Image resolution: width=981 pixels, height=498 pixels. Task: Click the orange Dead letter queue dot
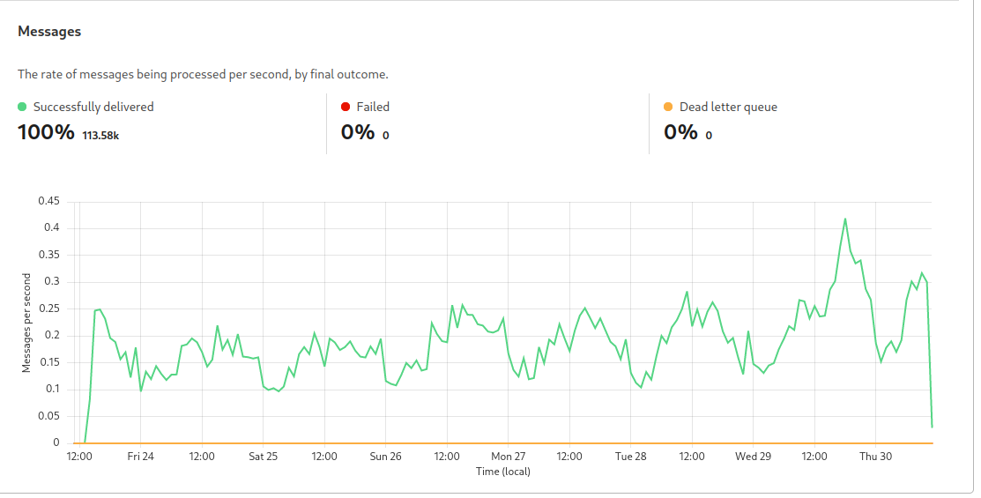(668, 107)
